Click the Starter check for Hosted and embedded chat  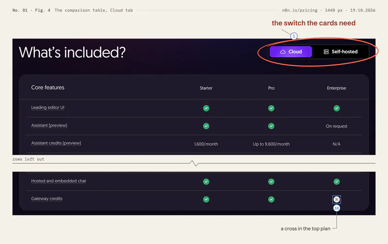206,182
